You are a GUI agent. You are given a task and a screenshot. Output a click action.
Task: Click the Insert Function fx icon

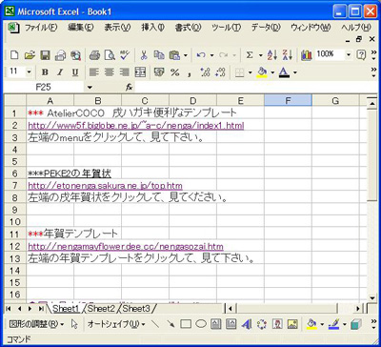click(129, 88)
